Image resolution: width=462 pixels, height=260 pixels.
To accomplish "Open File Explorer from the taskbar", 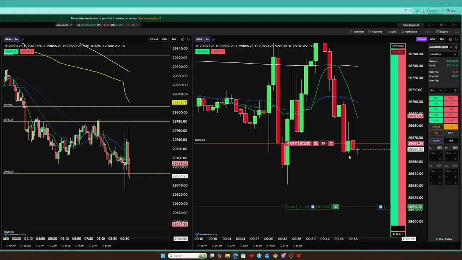I will [x=227, y=256].
